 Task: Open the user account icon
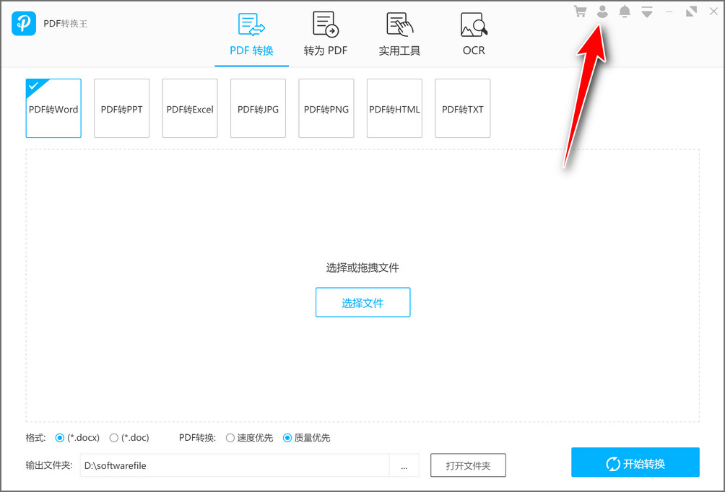(x=602, y=12)
